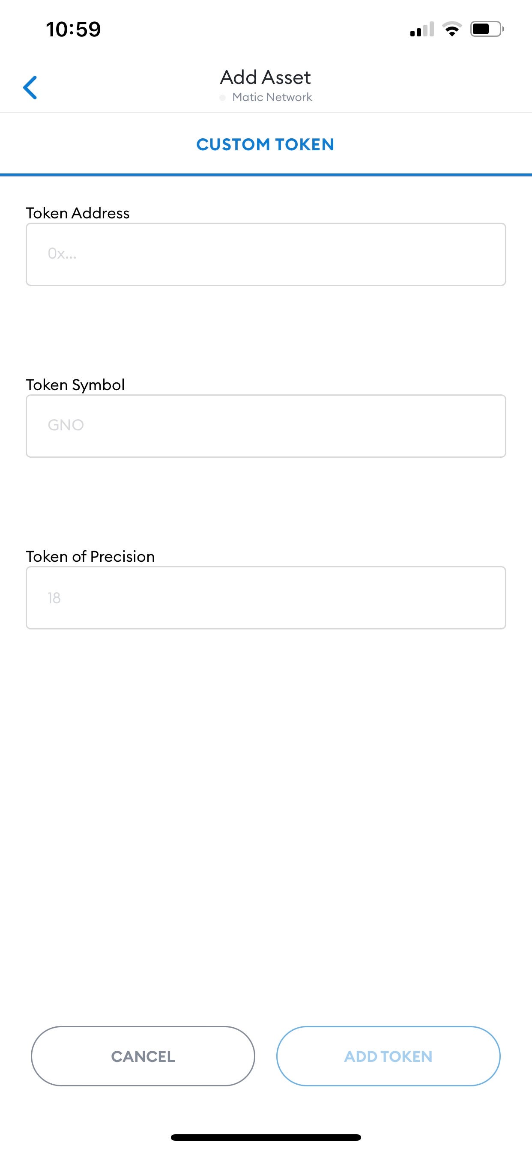Focus the Token Address input field
532x1151 pixels.
pyautogui.click(x=266, y=254)
